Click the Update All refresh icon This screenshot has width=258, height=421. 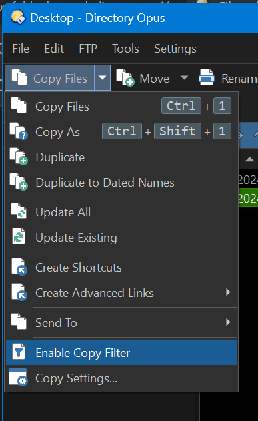point(19,211)
